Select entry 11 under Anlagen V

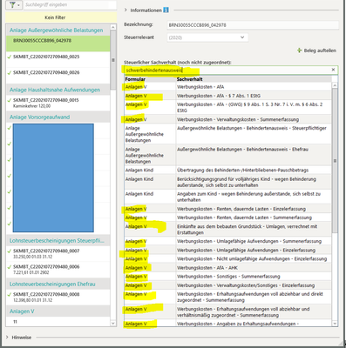tap(58, 322)
